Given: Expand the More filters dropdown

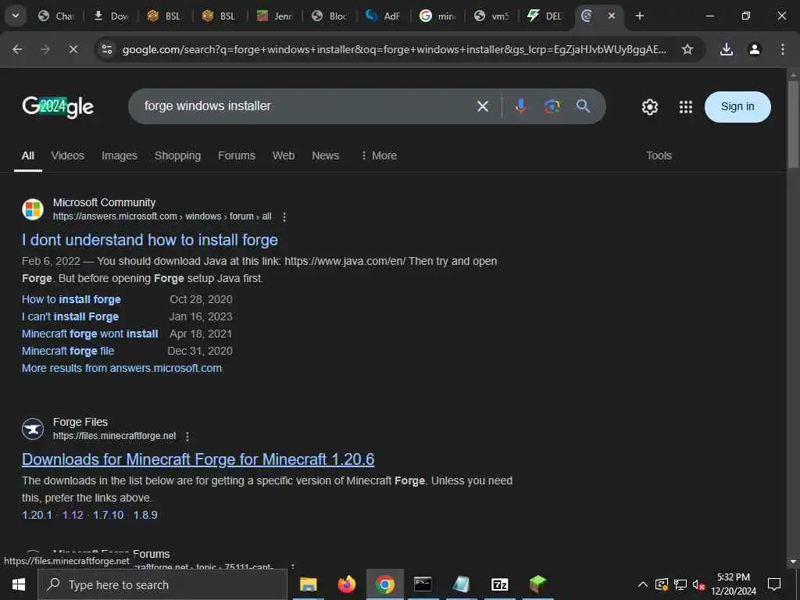Looking at the screenshot, I should [x=379, y=155].
